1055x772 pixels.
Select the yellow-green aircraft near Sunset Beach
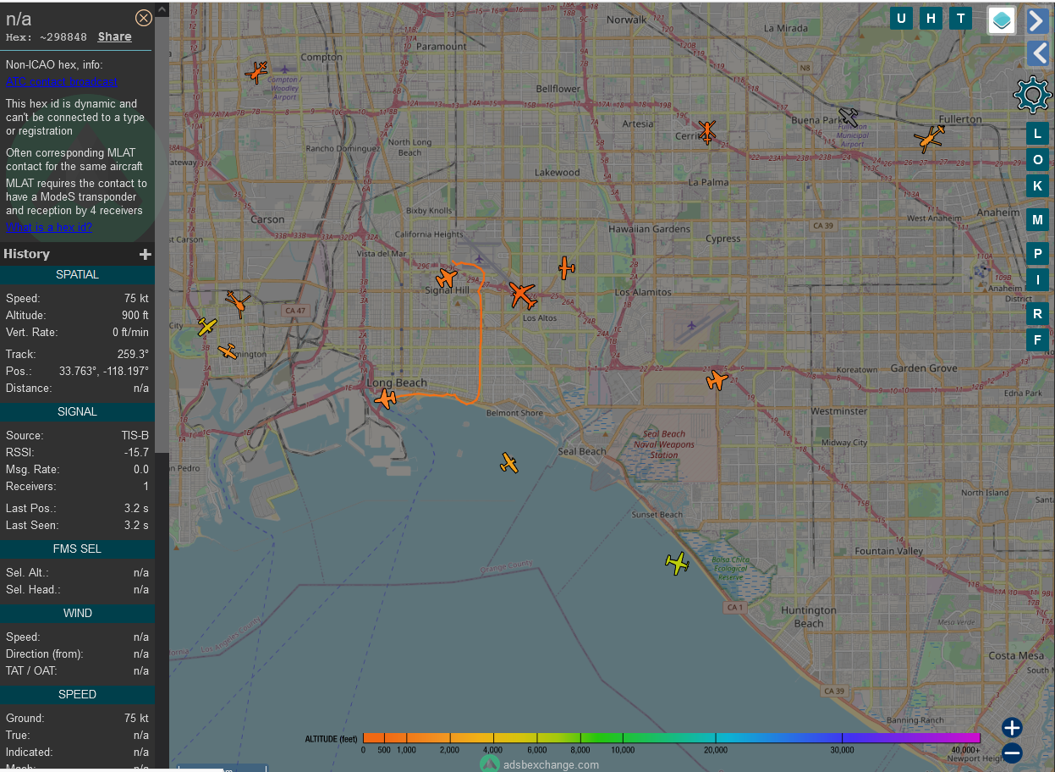coord(677,562)
